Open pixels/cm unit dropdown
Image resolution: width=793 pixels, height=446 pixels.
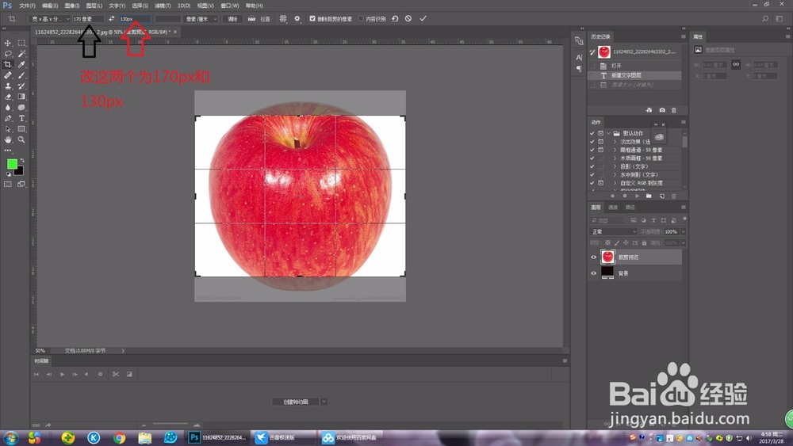tap(201, 19)
